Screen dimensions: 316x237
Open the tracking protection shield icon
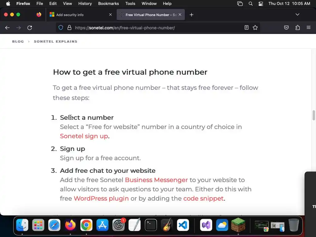coord(61,27)
